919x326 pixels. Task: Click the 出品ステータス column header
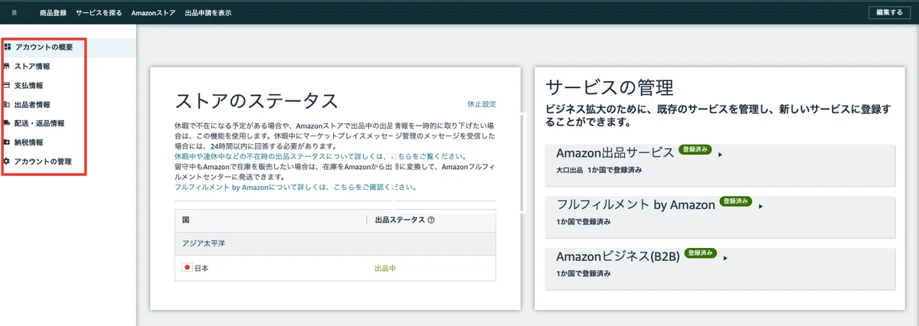point(400,220)
